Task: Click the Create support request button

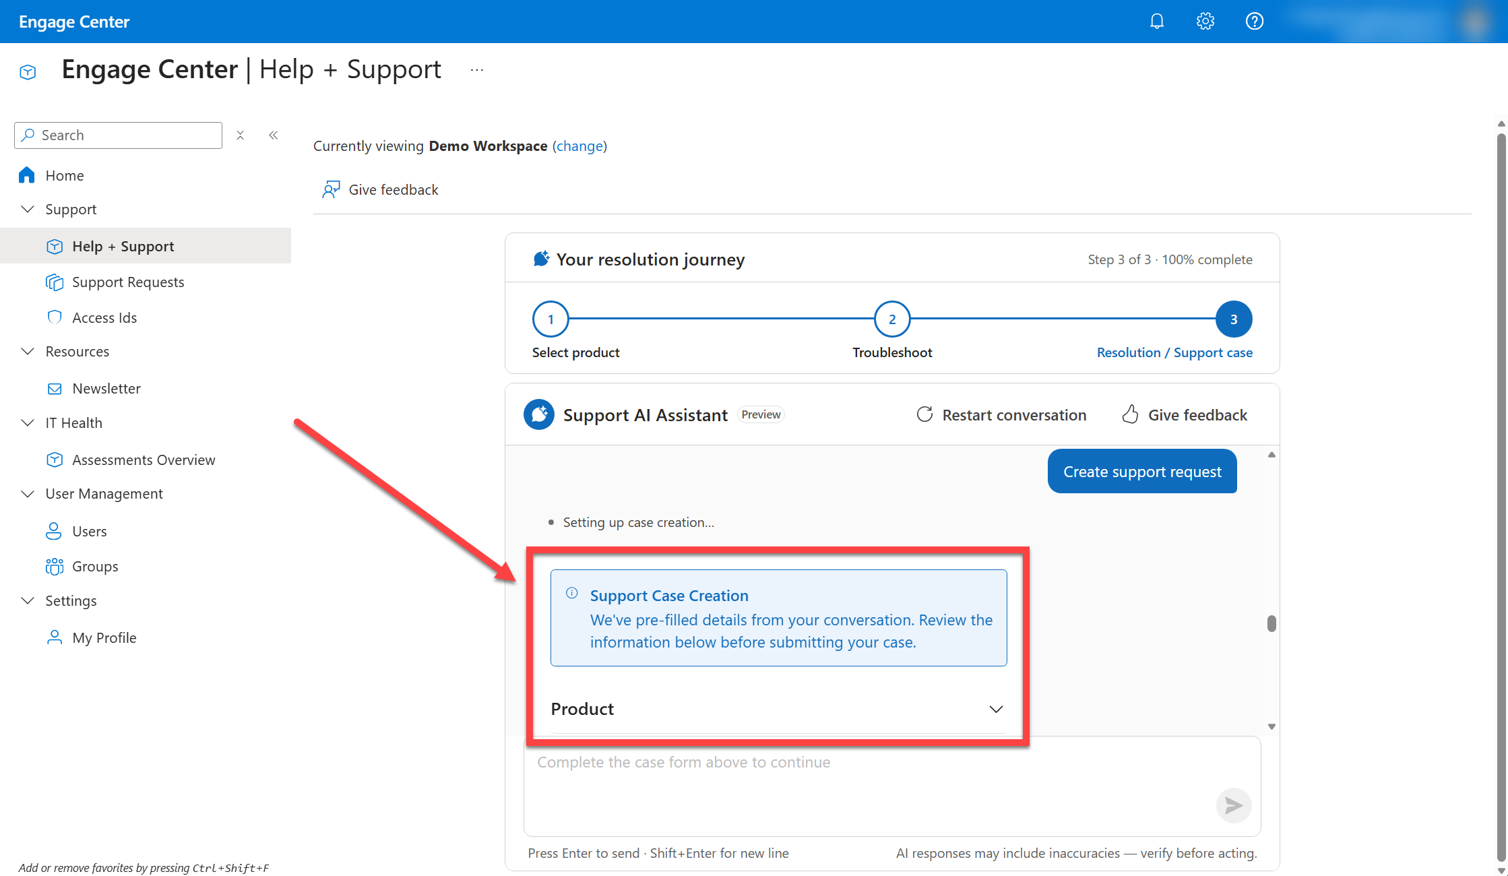Action: [1142, 472]
